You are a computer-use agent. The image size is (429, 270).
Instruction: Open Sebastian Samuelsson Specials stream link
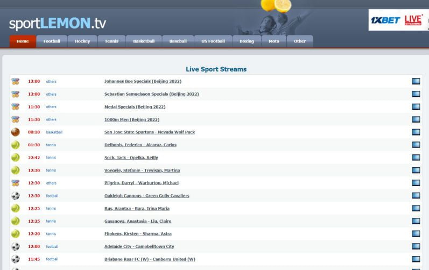152,94
